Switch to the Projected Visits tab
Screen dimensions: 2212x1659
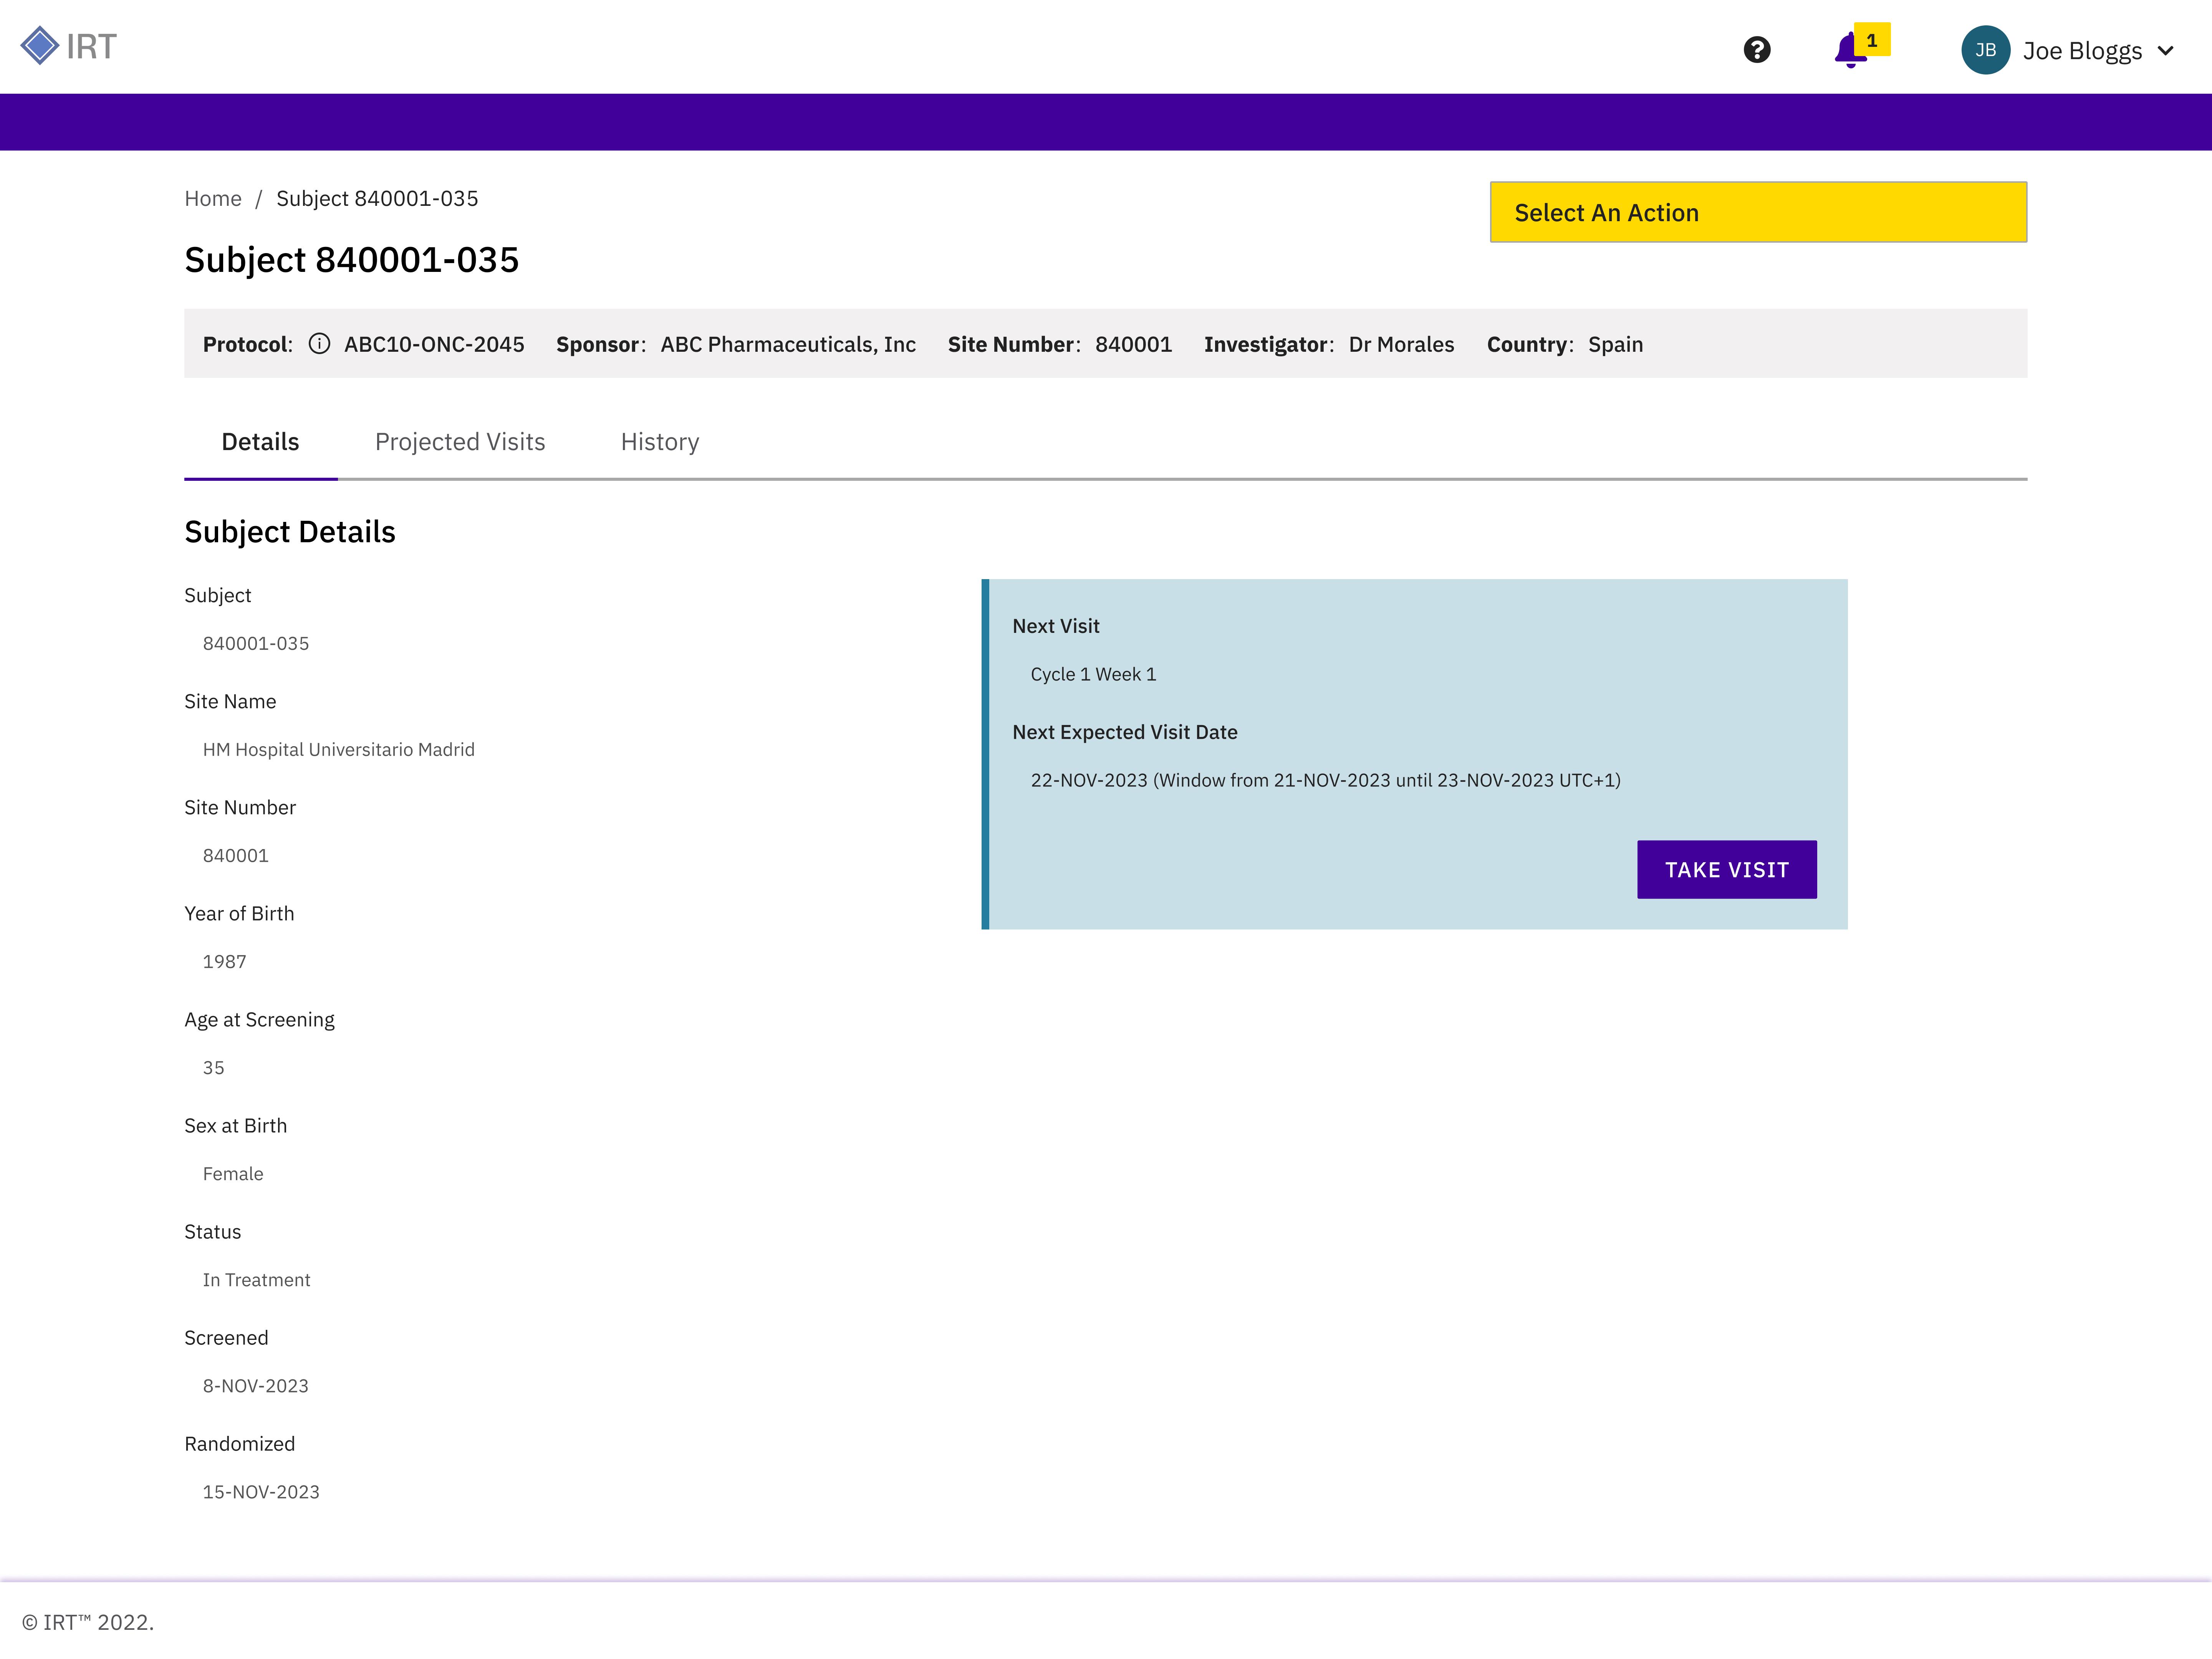[460, 442]
